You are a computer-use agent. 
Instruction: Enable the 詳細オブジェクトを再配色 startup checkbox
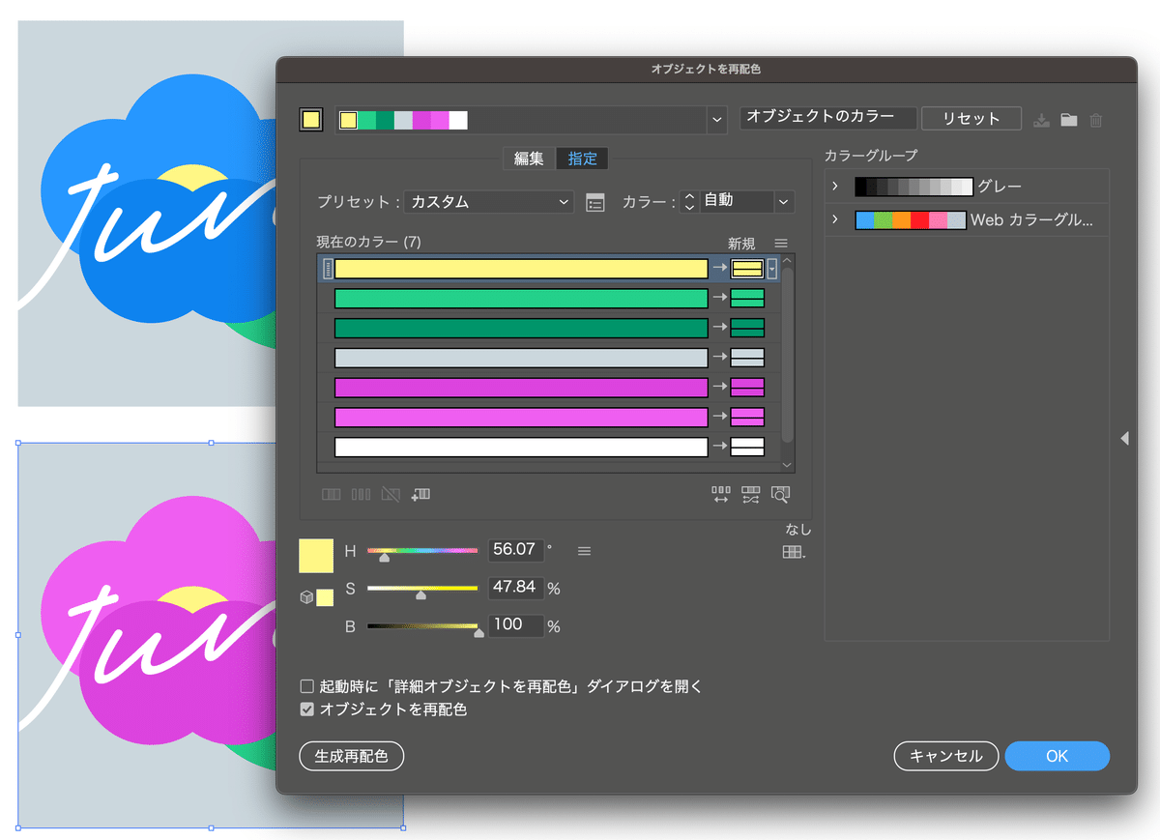pyautogui.click(x=306, y=685)
